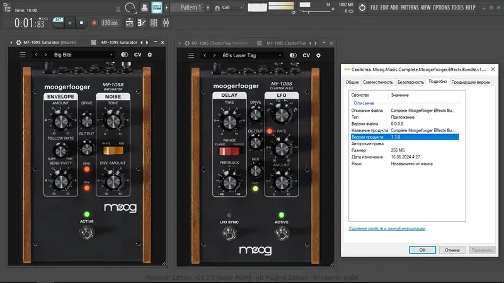Viewport: 504px width, 283px height.
Task: Toggle Saturator ACTIVE footswitch
Action: [x=87, y=233]
